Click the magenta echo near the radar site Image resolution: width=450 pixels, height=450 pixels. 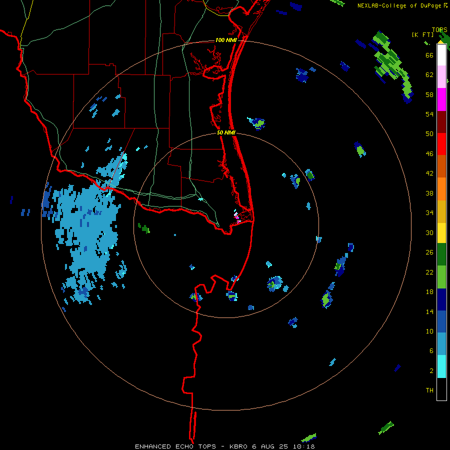tap(237, 217)
